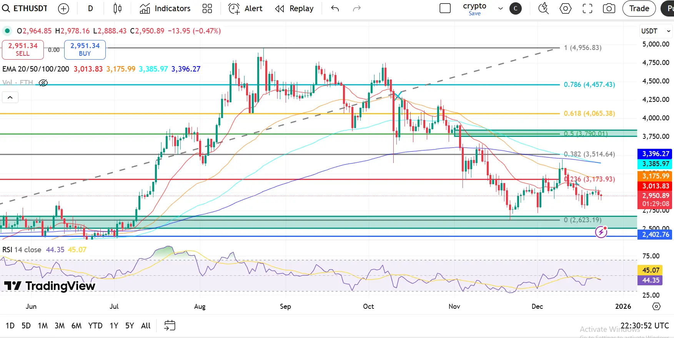Select the RSI 14 close indicator legend
The image size is (674, 338).
point(22,250)
